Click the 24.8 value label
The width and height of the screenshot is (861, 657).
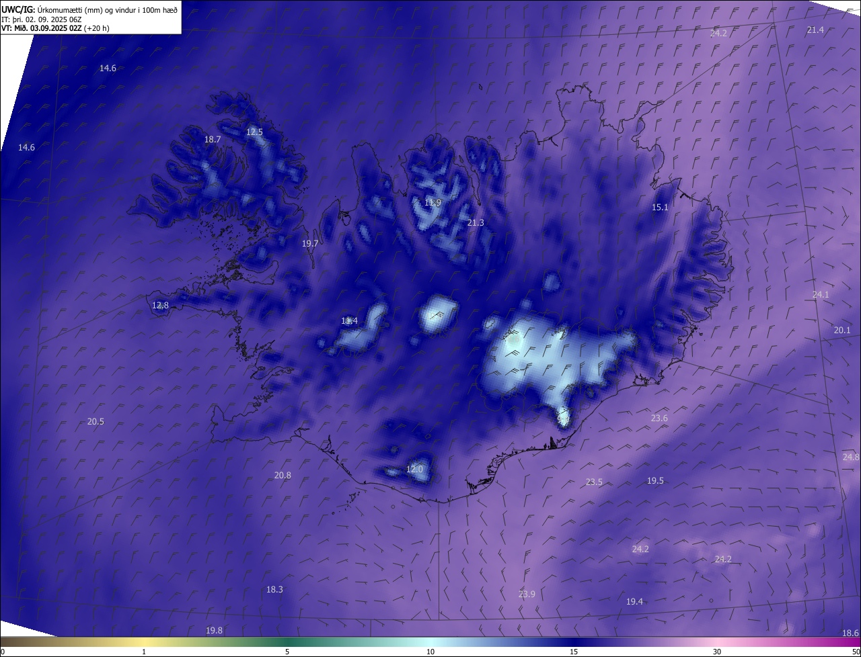click(x=850, y=457)
